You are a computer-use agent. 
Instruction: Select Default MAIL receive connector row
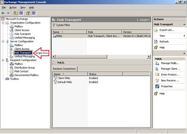pos(65,82)
